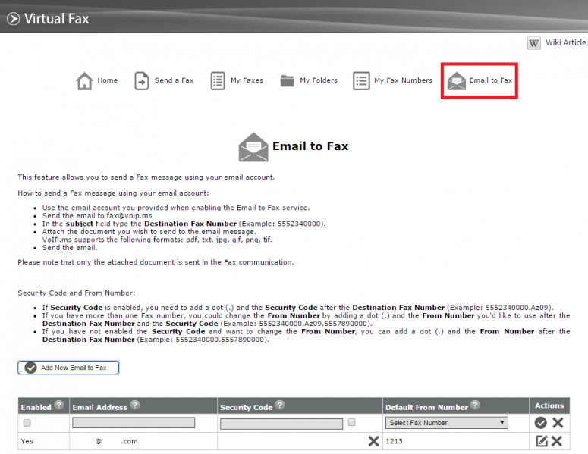This screenshot has height=454, width=588.
Task: Open help tooltip beside Security Code column
Action: coord(280,405)
